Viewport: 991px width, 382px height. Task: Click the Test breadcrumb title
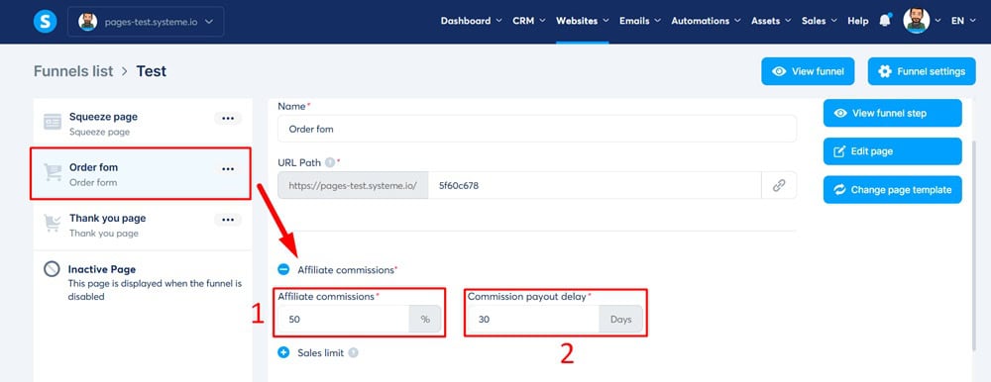(x=152, y=70)
